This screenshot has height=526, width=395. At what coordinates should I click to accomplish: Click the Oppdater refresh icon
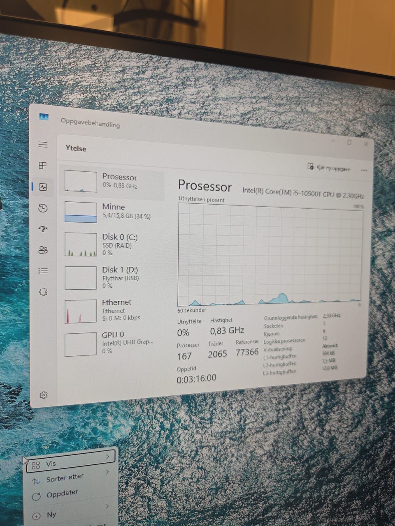(x=36, y=496)
